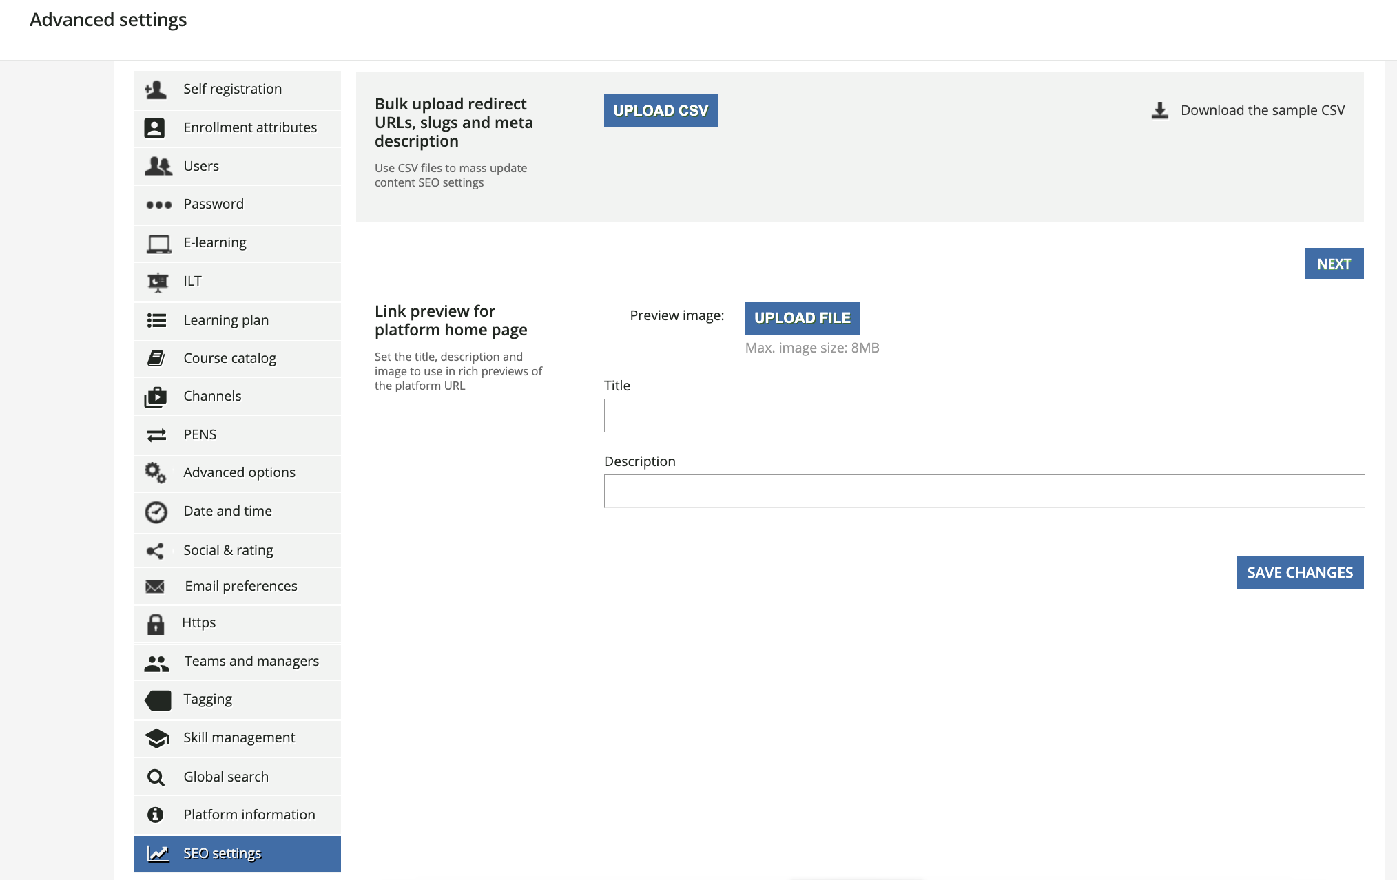
Task: Click the Https padlock icon
Action: coord(156,624)
